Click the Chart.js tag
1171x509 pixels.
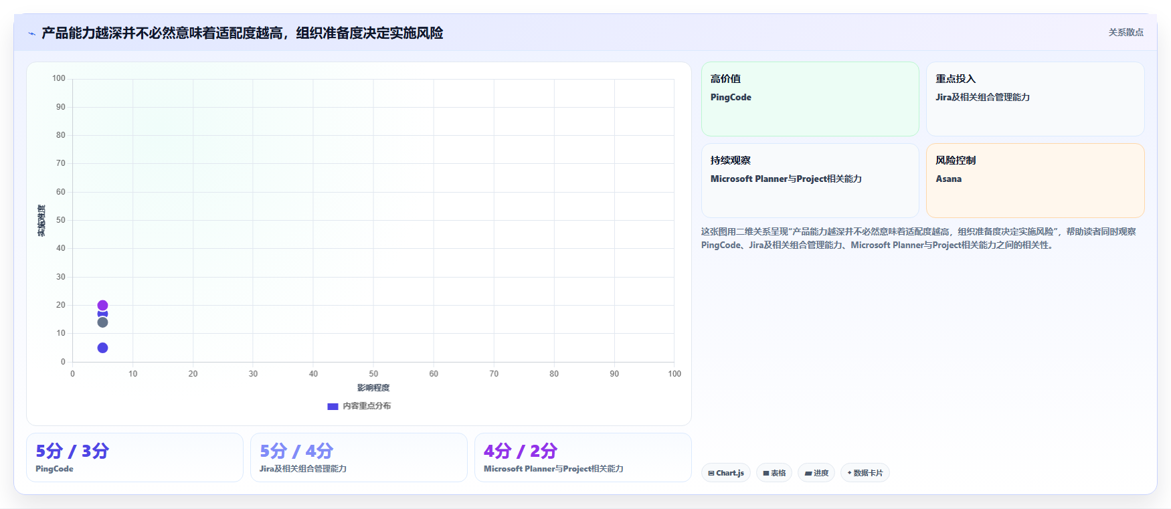tap(726, 473)
